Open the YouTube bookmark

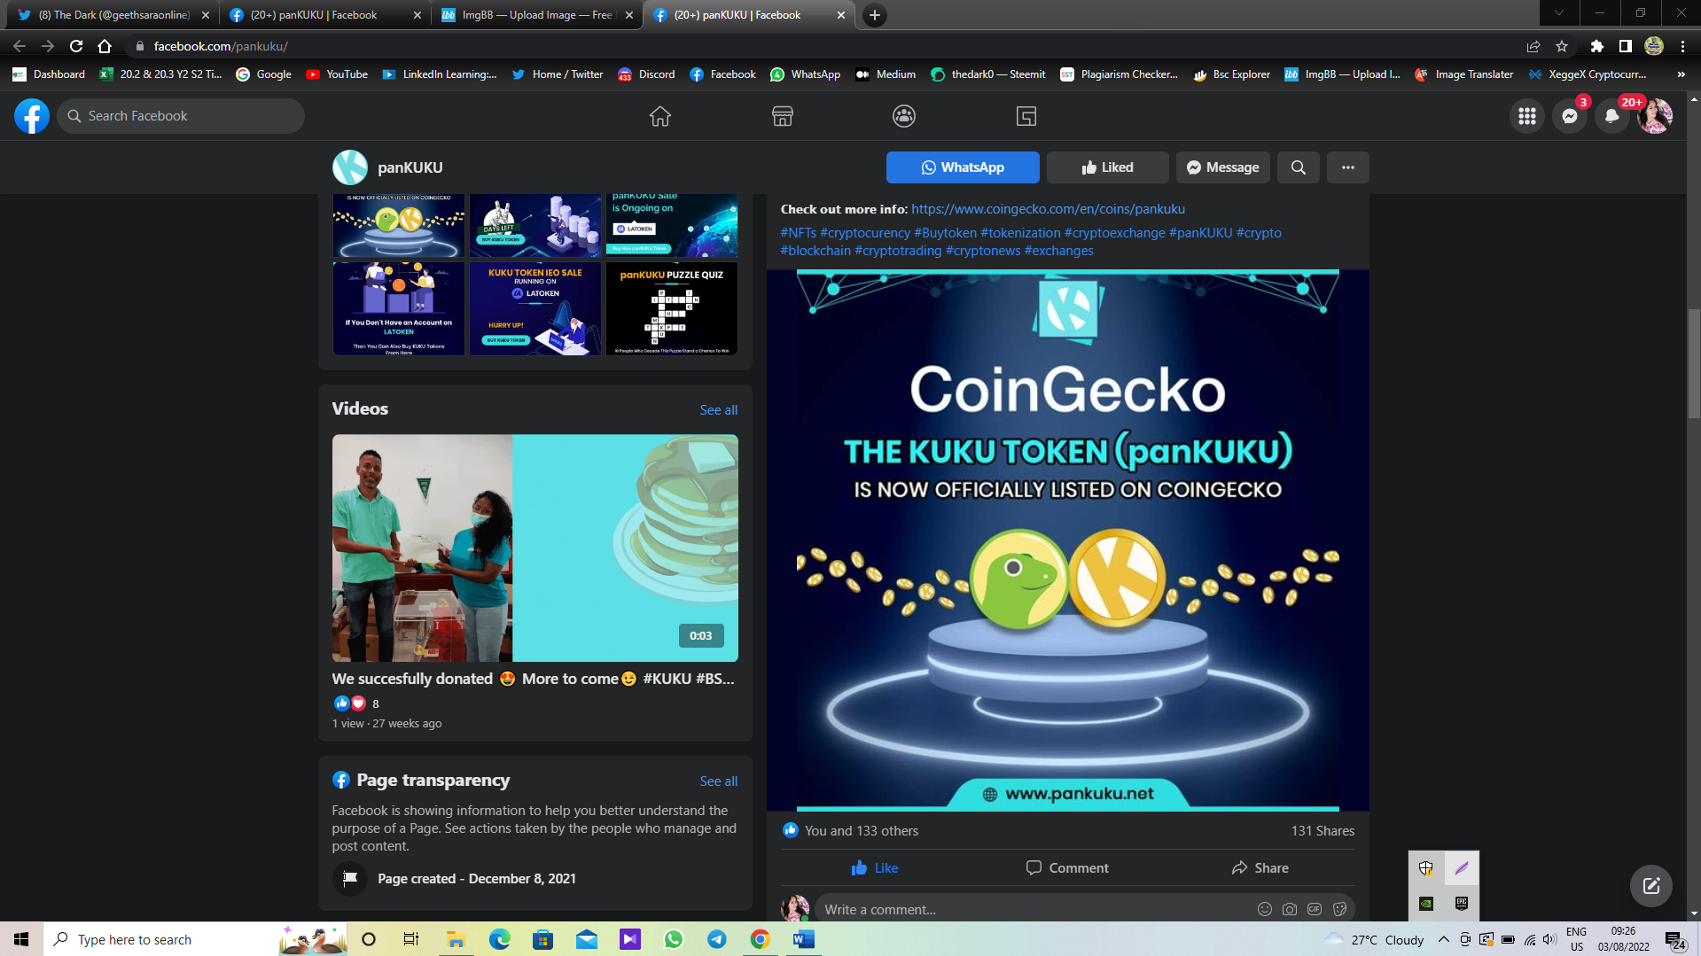tap(337, 74)
